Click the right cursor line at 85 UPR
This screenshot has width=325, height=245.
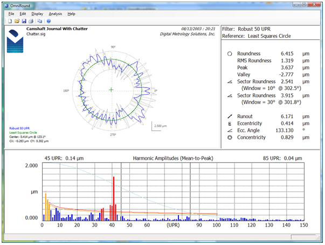point(190,192)
